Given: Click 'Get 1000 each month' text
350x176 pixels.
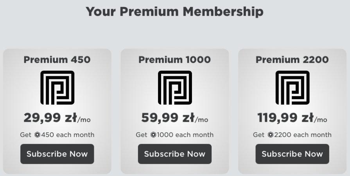Looking at the screenshot, I should (x=174, y=135).
